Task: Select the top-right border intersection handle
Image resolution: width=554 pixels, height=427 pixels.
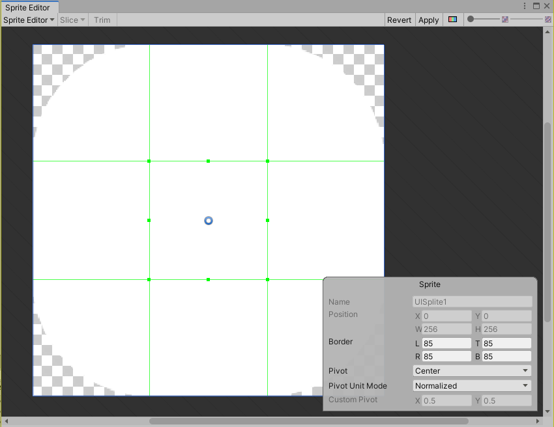Action: click(x=267, y=161)
